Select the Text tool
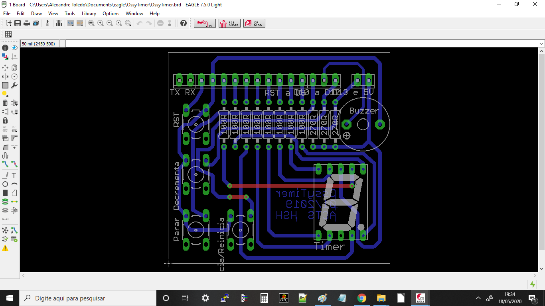 [14, 175]
